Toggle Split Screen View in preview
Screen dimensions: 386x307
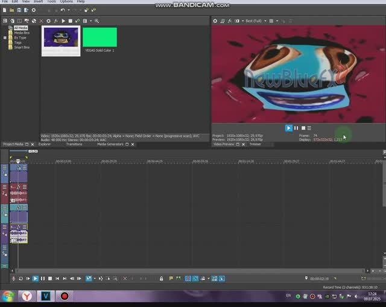(x=237, y=21)
